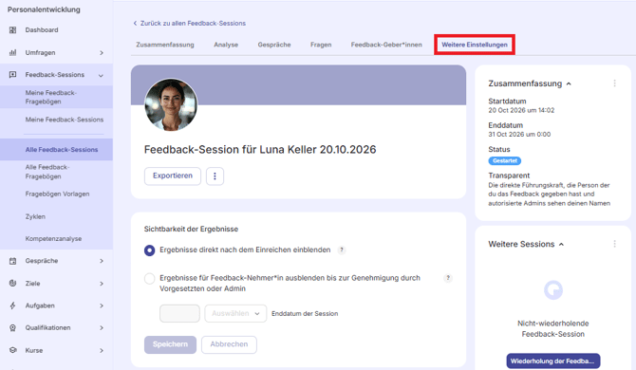Click the Gespräche calendar icon

point(13,261)
